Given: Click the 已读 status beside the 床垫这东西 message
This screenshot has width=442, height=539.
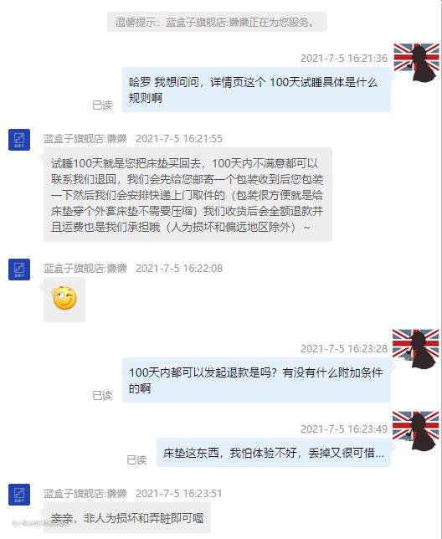Looking at the screenshot, I should click(136, 459).
